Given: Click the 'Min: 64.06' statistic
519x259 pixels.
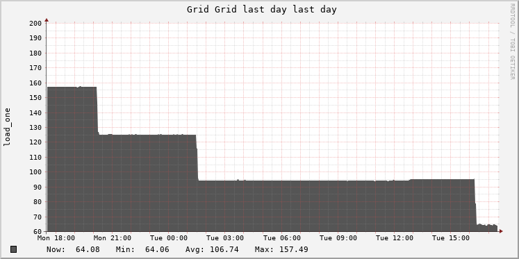Looking at the screenshot, I should click(x=142, y=249).
